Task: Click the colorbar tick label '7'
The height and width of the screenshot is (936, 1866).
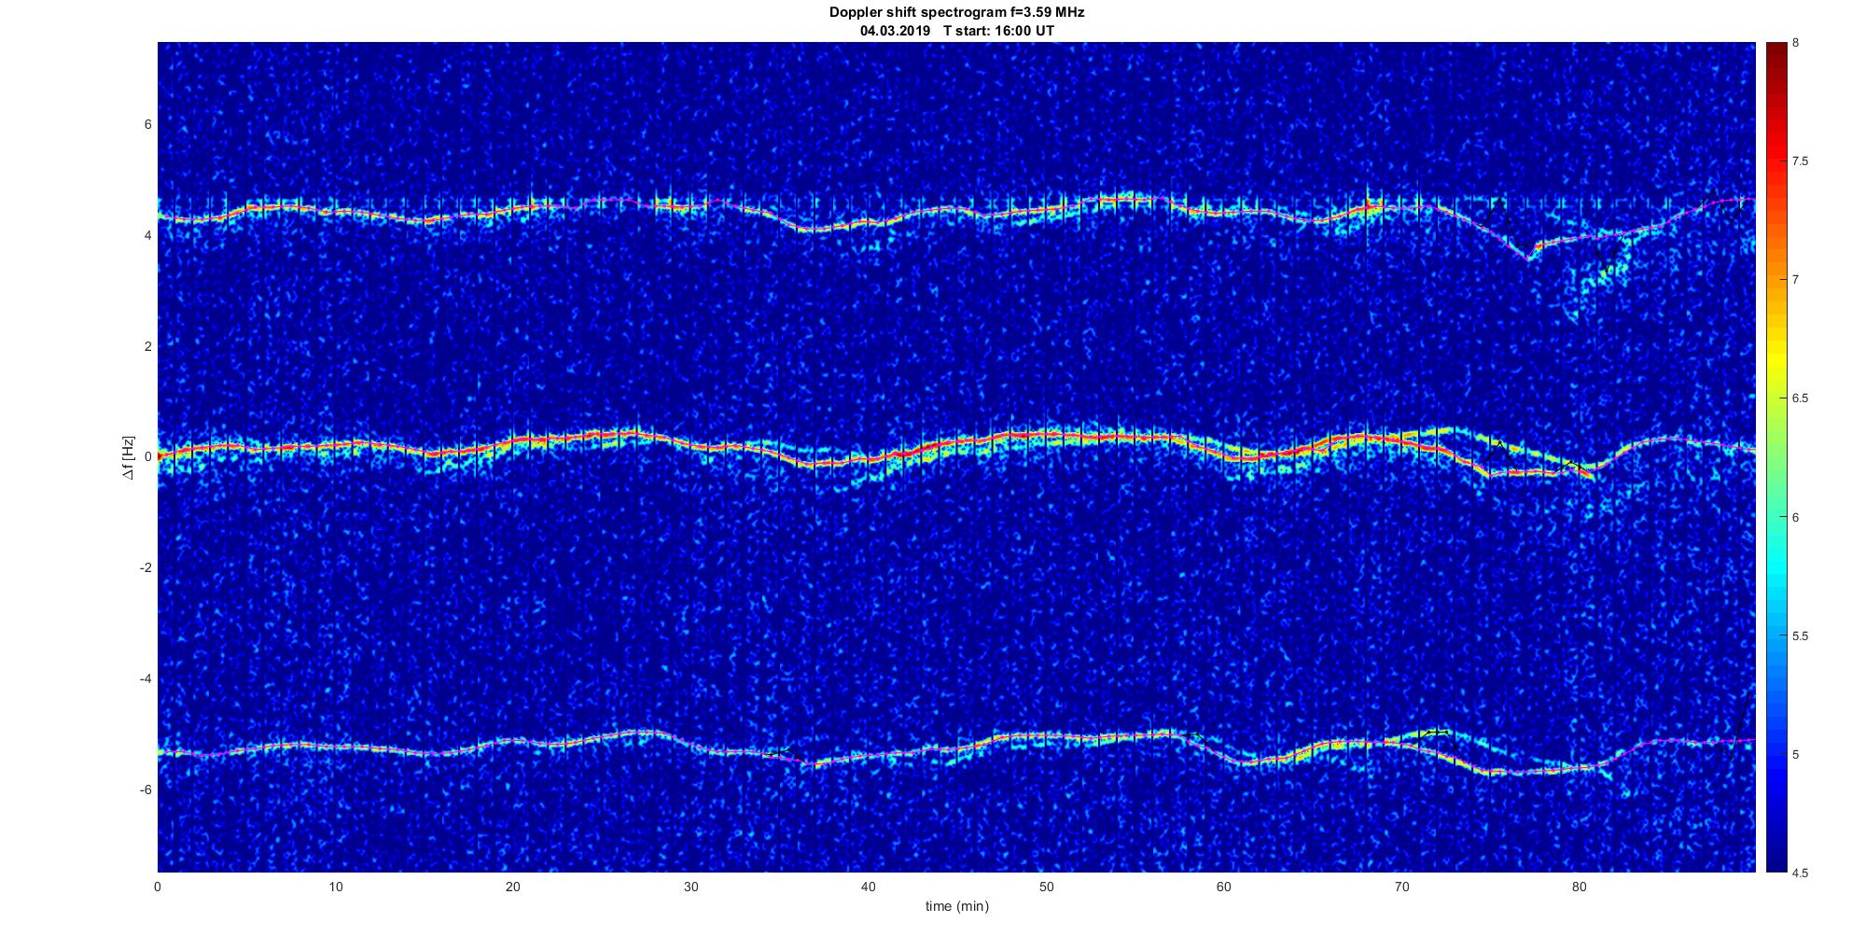Action: point(1795,280)
